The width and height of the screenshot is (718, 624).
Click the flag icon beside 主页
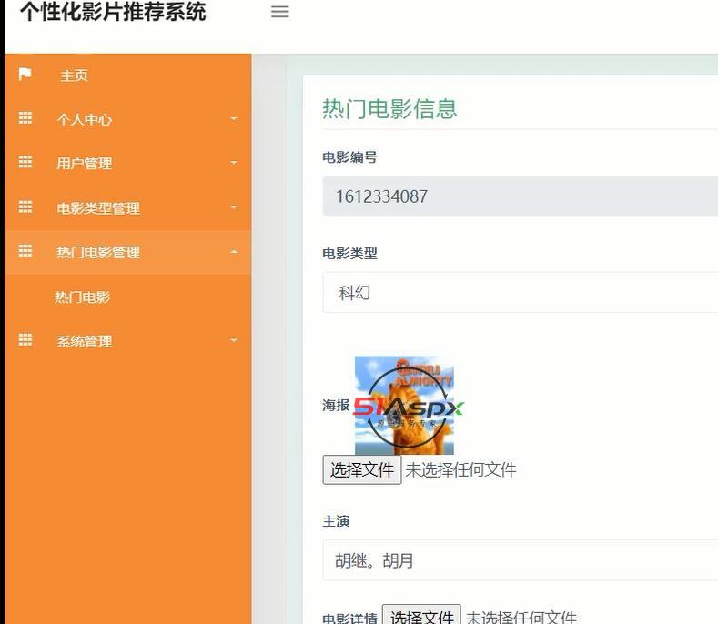25,75
